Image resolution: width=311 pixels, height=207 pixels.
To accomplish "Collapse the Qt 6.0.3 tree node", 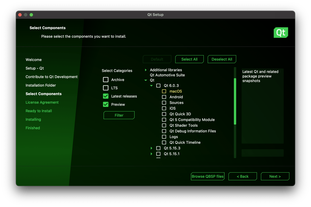I will coord(151,86).
